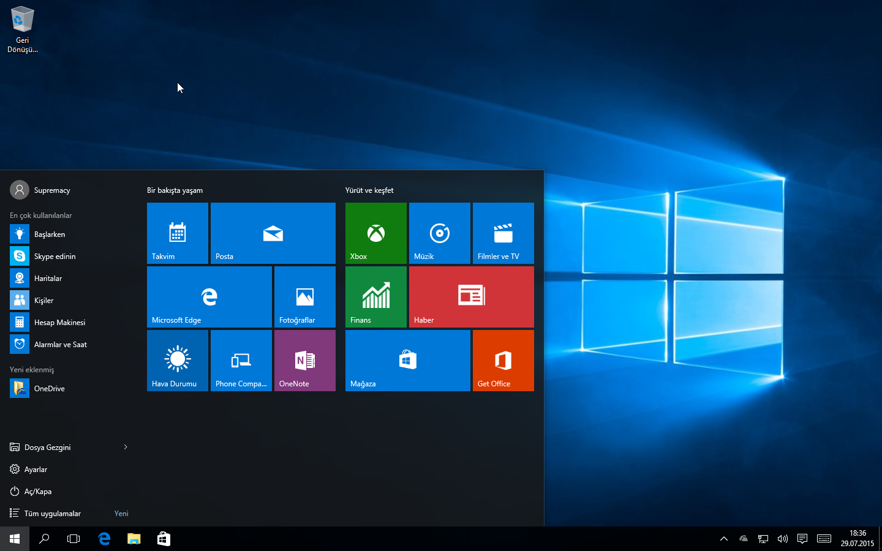Image resolution: width=882 pixels, height=551 pixels.
Task: Click the Windows Start button
Action: pos(15,539)
